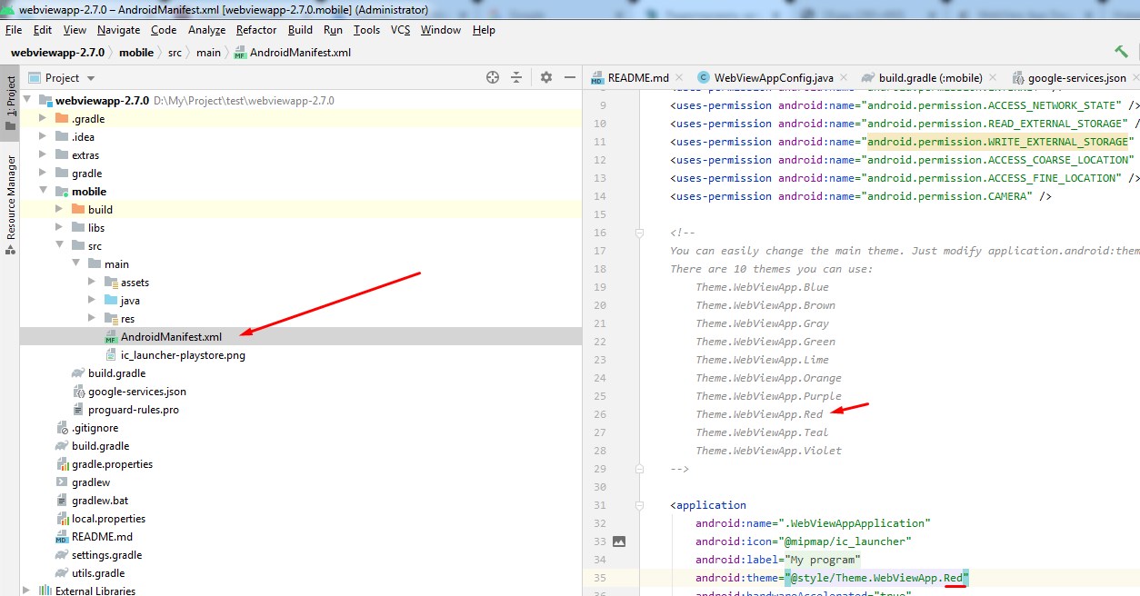Expand the .gradle folder
The image size is (1140, 596).
[x=43, y=119]
